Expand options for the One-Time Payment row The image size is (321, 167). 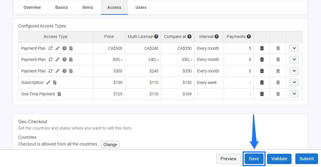pos(294,94)
